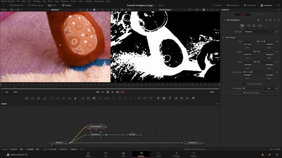
Task: Add a Rectangle mask from the toolbar
Action: (x=114, y=98)
